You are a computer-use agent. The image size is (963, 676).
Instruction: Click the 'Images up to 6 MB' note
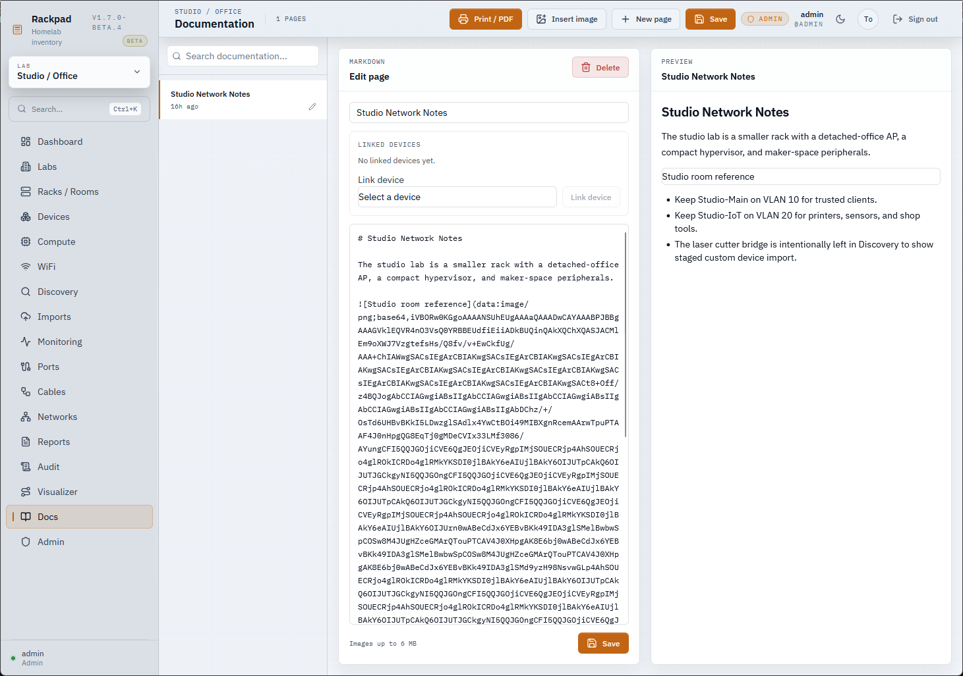(383, 644)
